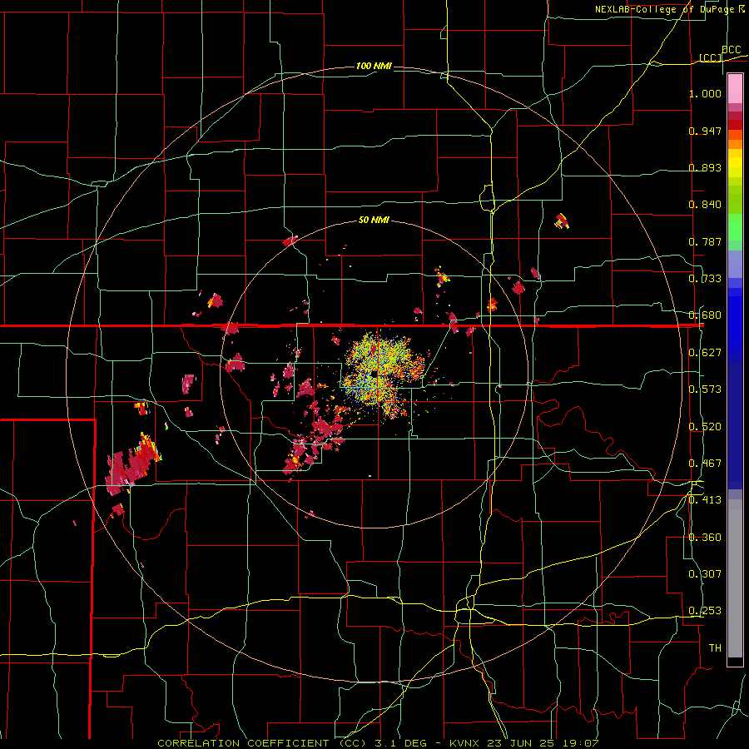Select the 0.253 scale value
Viewport: 749px width, 749px height.
705,611
